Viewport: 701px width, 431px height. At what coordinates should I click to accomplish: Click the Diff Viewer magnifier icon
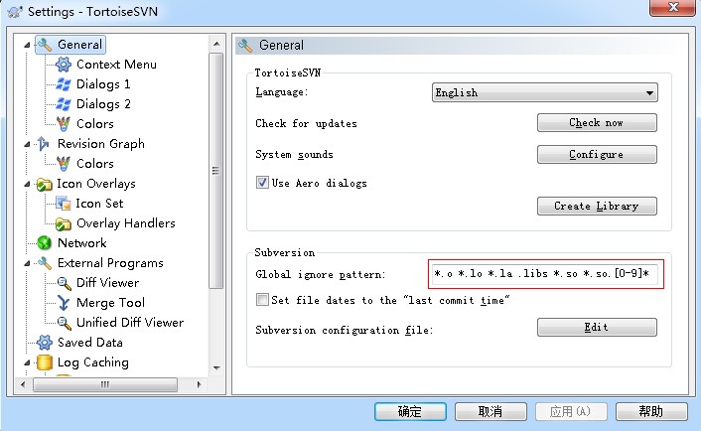64,283
